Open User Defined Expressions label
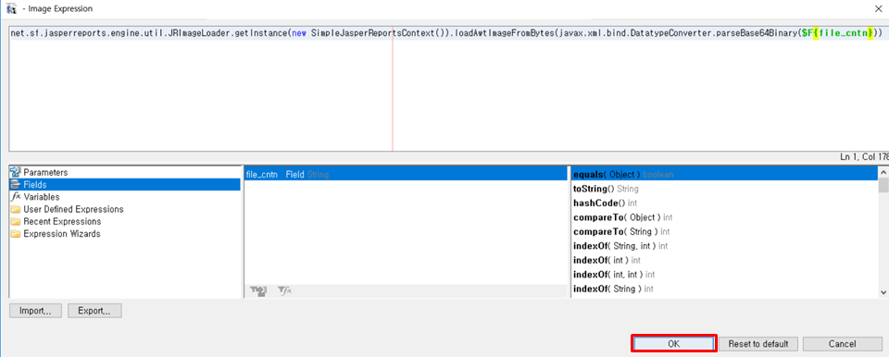Image resolution: width=889 pixels, height=357 pixels. coord(73,210)
